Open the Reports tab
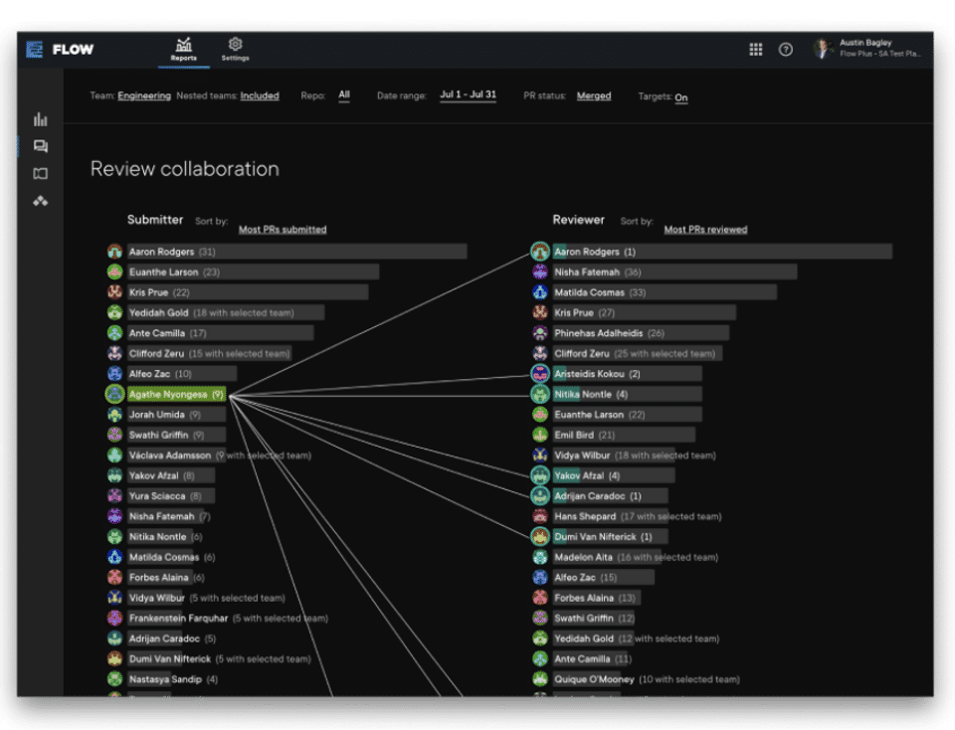This screenshot has width=955, height=730. pos(183,50)
